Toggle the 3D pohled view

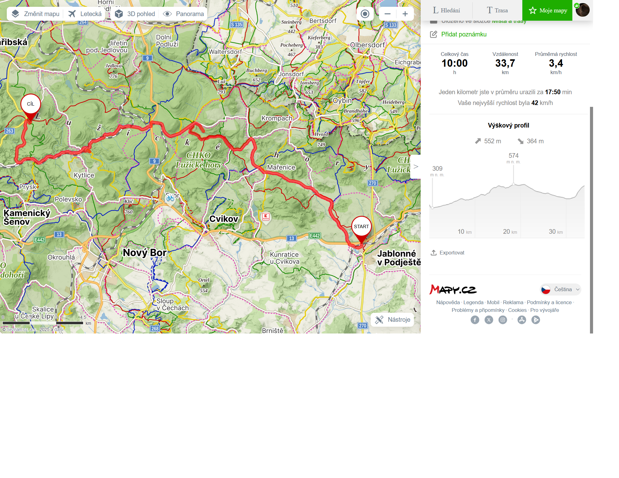tap(135, 14)
